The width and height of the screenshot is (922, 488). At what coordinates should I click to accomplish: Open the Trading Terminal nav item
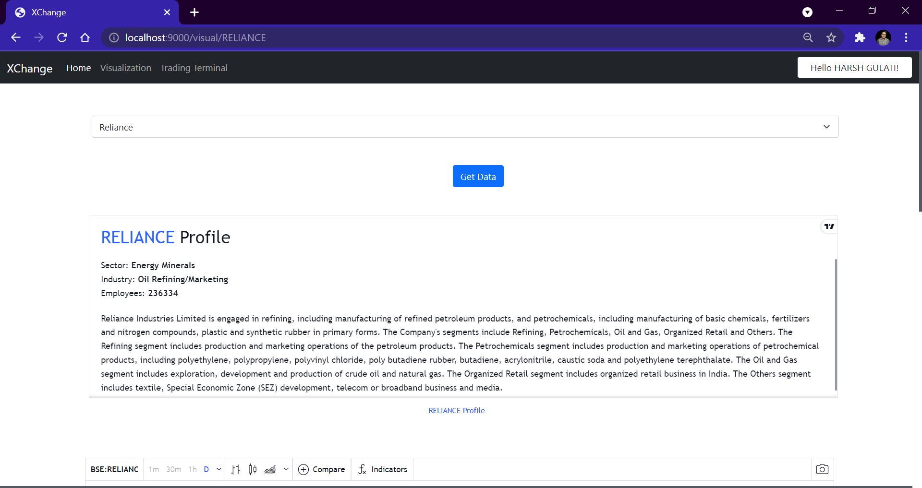coord(194,68)
